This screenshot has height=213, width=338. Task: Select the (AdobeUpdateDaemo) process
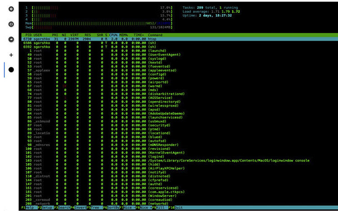pos(179,114)
